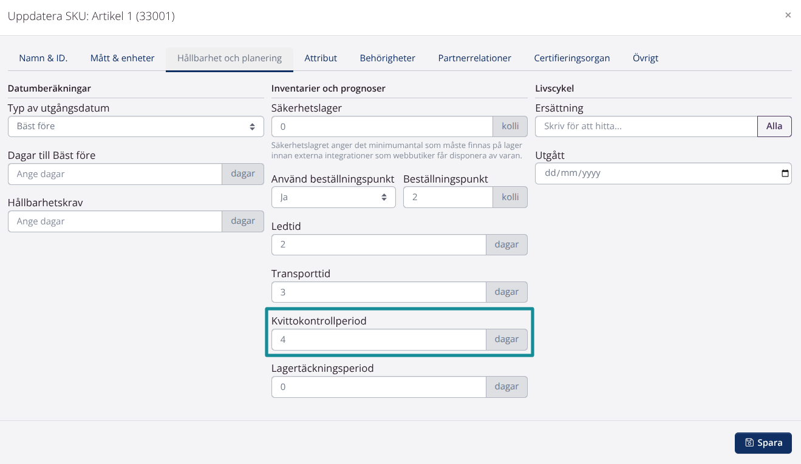Click the Ersättning search field
Image resolution: width=801 pixels, height=464 pixels.
pos(646,126)
